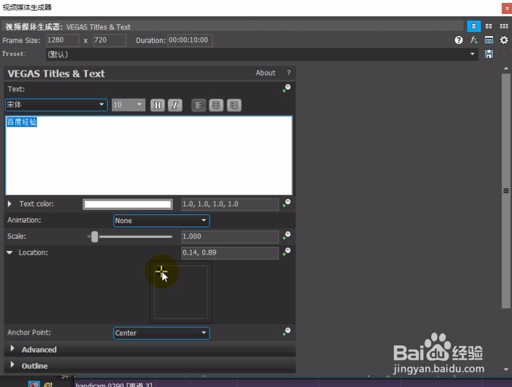Close the video media generator window
512x387 pixels.
pos(507,8)
